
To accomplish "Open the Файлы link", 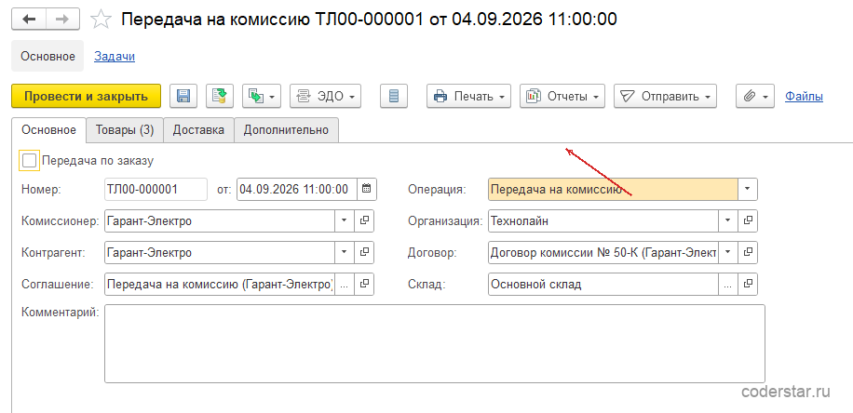I will tap(804, 97).
